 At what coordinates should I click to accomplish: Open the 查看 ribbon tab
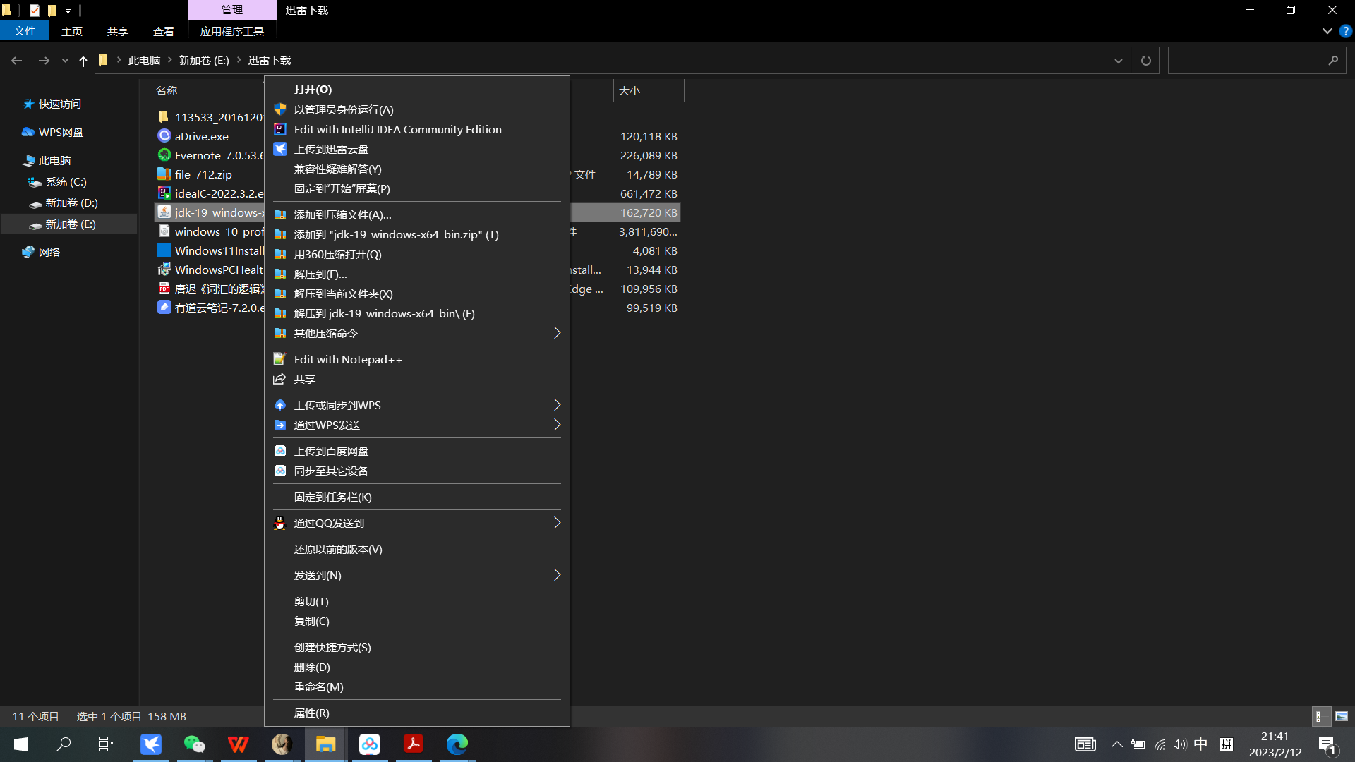coord(164,31)
